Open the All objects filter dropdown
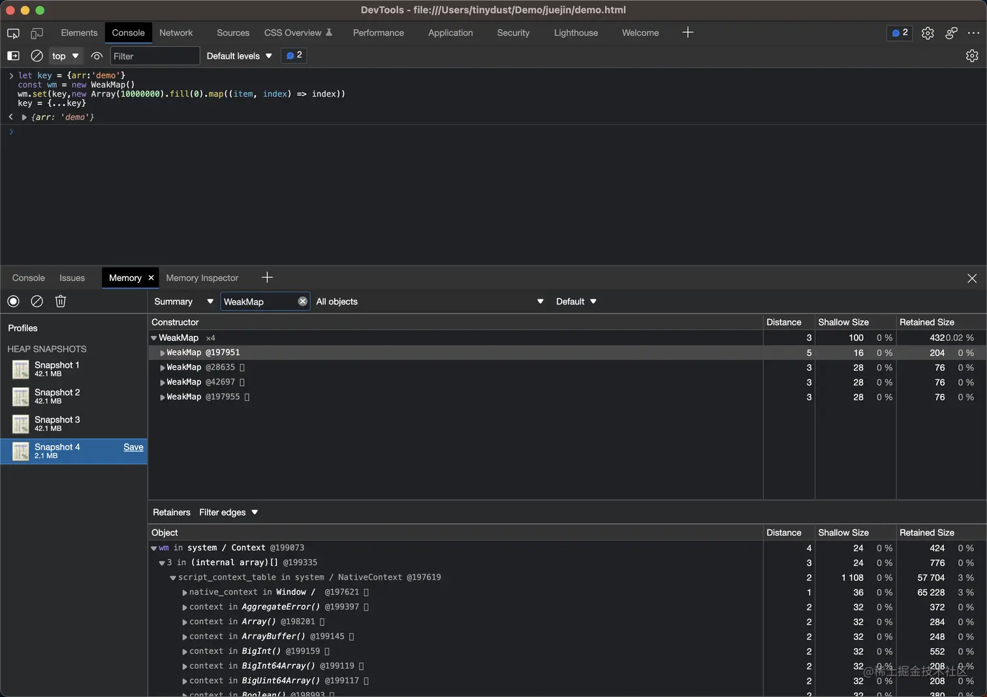This screenshot has height=697, width=987. 430,301
